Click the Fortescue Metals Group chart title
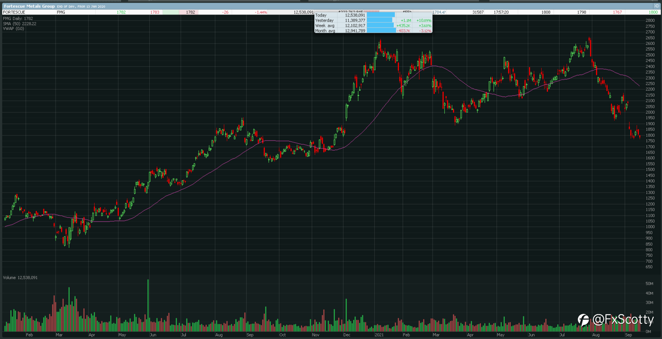Viewport: 662px width, 339px height. click(29, 6)
